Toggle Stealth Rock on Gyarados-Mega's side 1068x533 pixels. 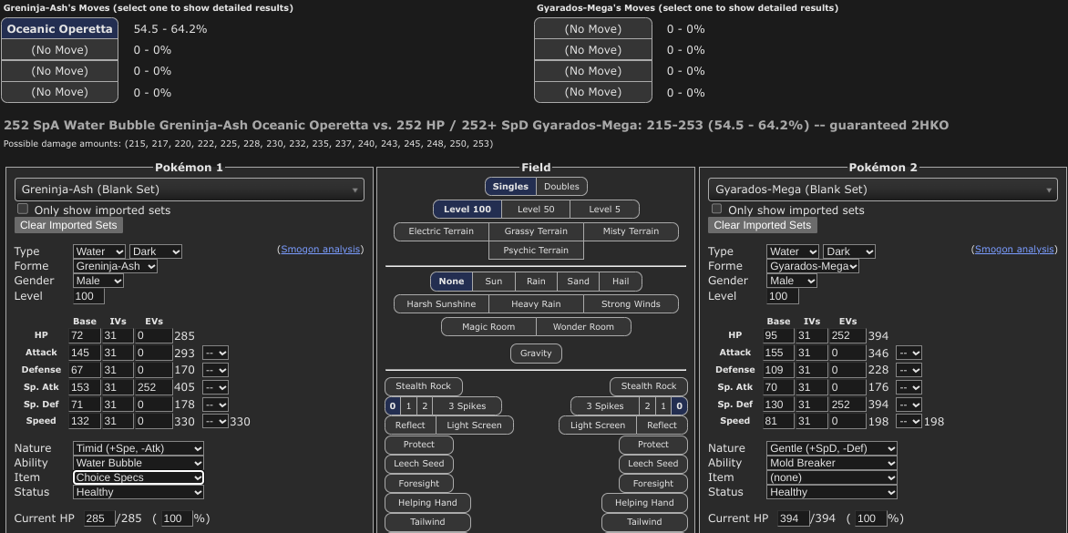click(649, 386)
